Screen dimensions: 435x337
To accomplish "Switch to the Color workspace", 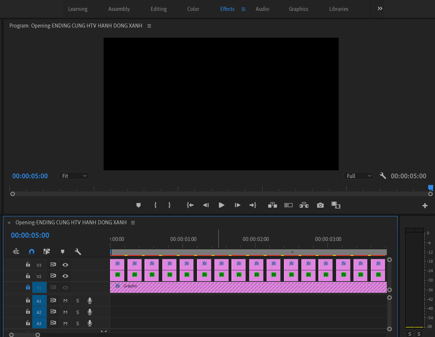I will click(193, 9).
